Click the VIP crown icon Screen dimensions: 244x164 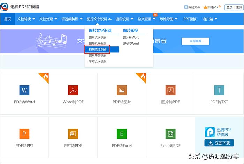click(x=205, y=7)
